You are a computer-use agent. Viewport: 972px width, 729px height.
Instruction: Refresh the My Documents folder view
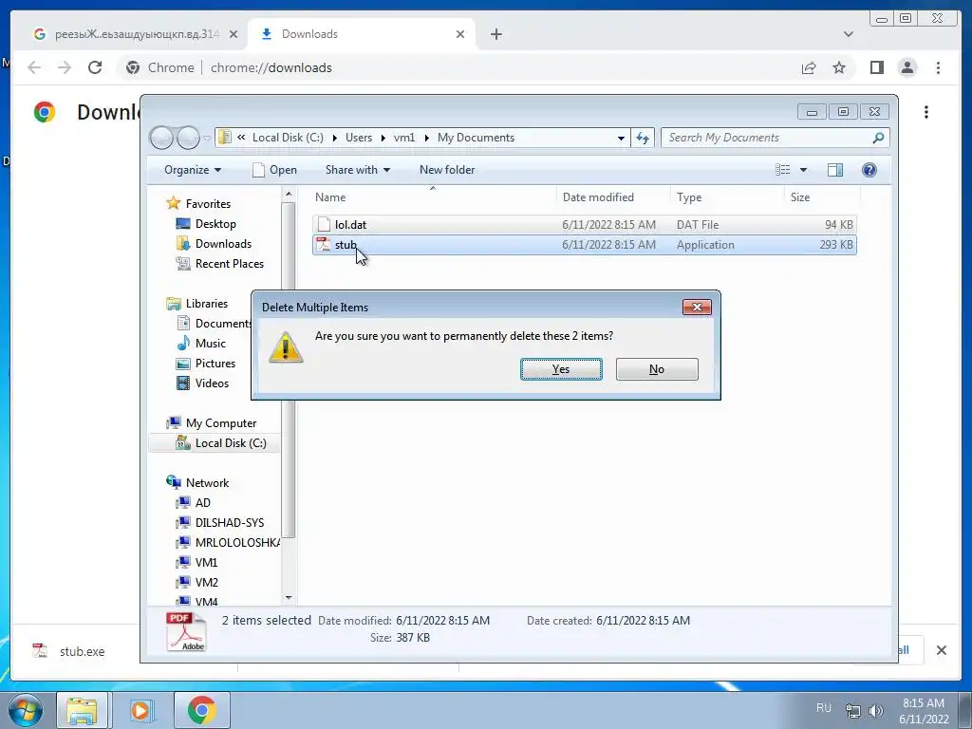tap(643, 138)
